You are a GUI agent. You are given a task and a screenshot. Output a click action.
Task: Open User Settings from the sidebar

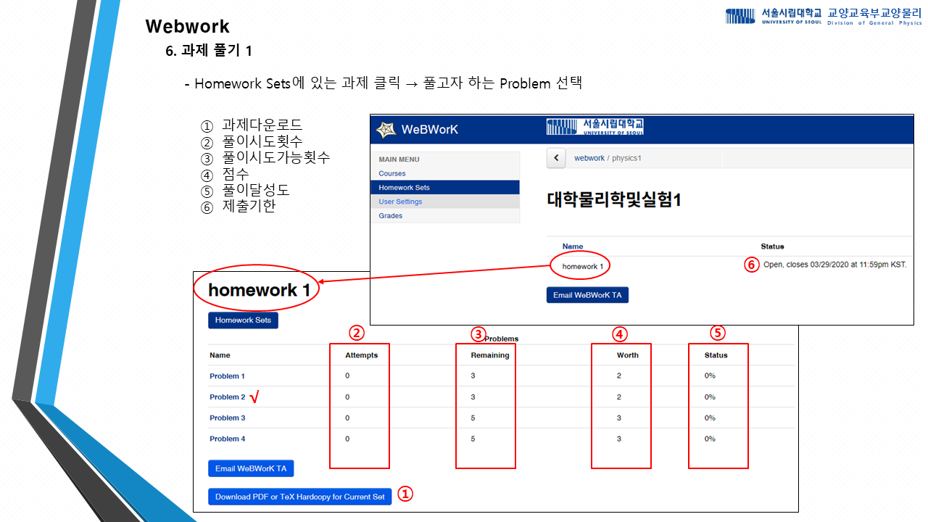tap(401, 202)
